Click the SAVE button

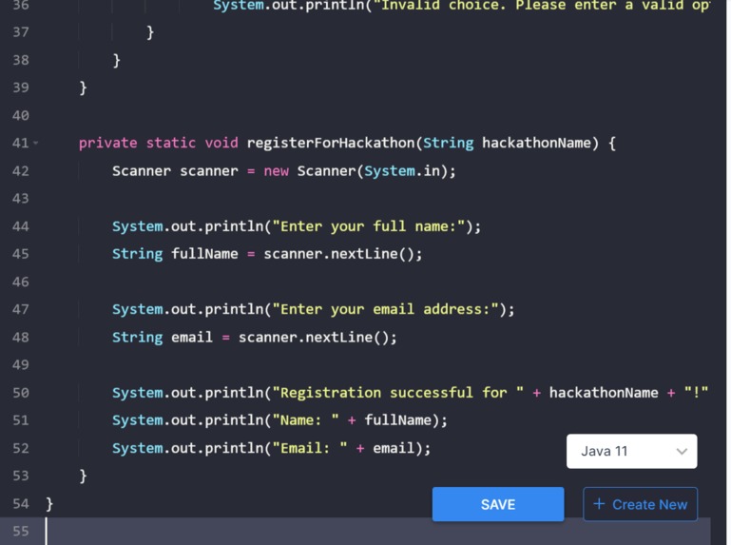[497, 504]
